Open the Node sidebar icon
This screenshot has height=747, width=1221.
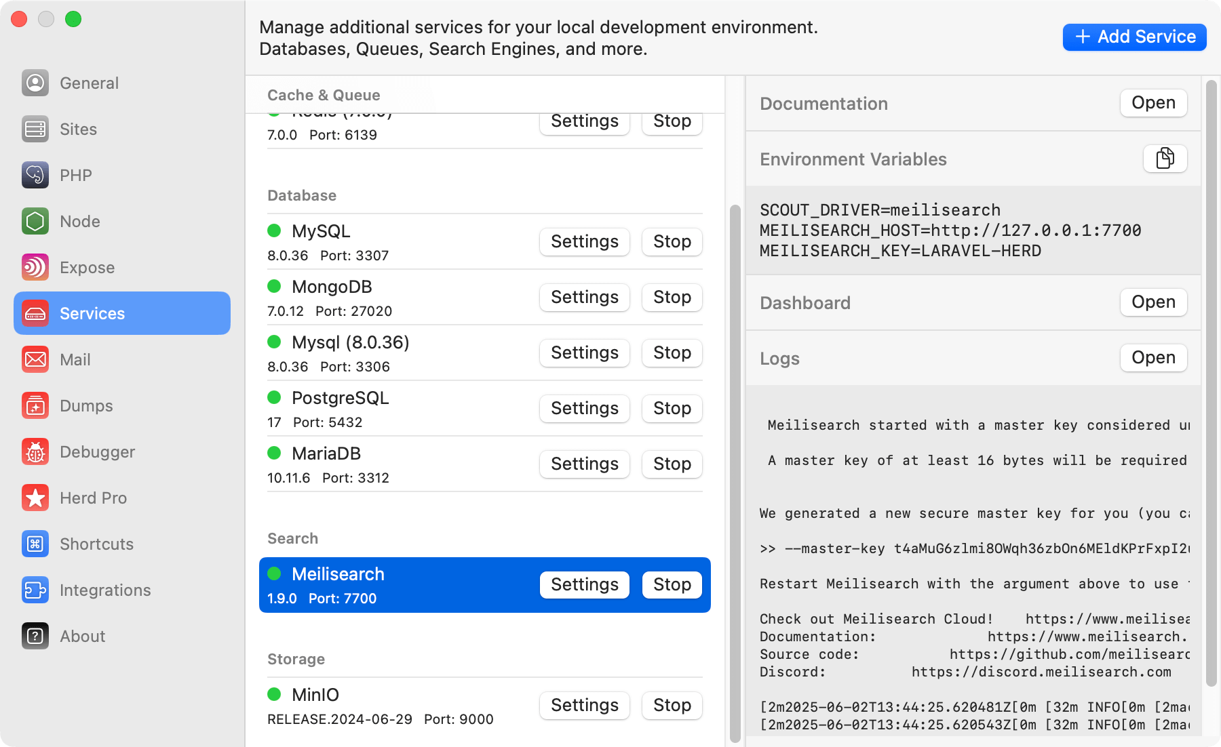tap(35, 221)
